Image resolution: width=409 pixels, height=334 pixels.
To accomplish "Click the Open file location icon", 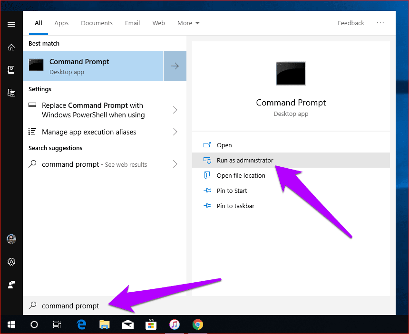I will (207, 175).
